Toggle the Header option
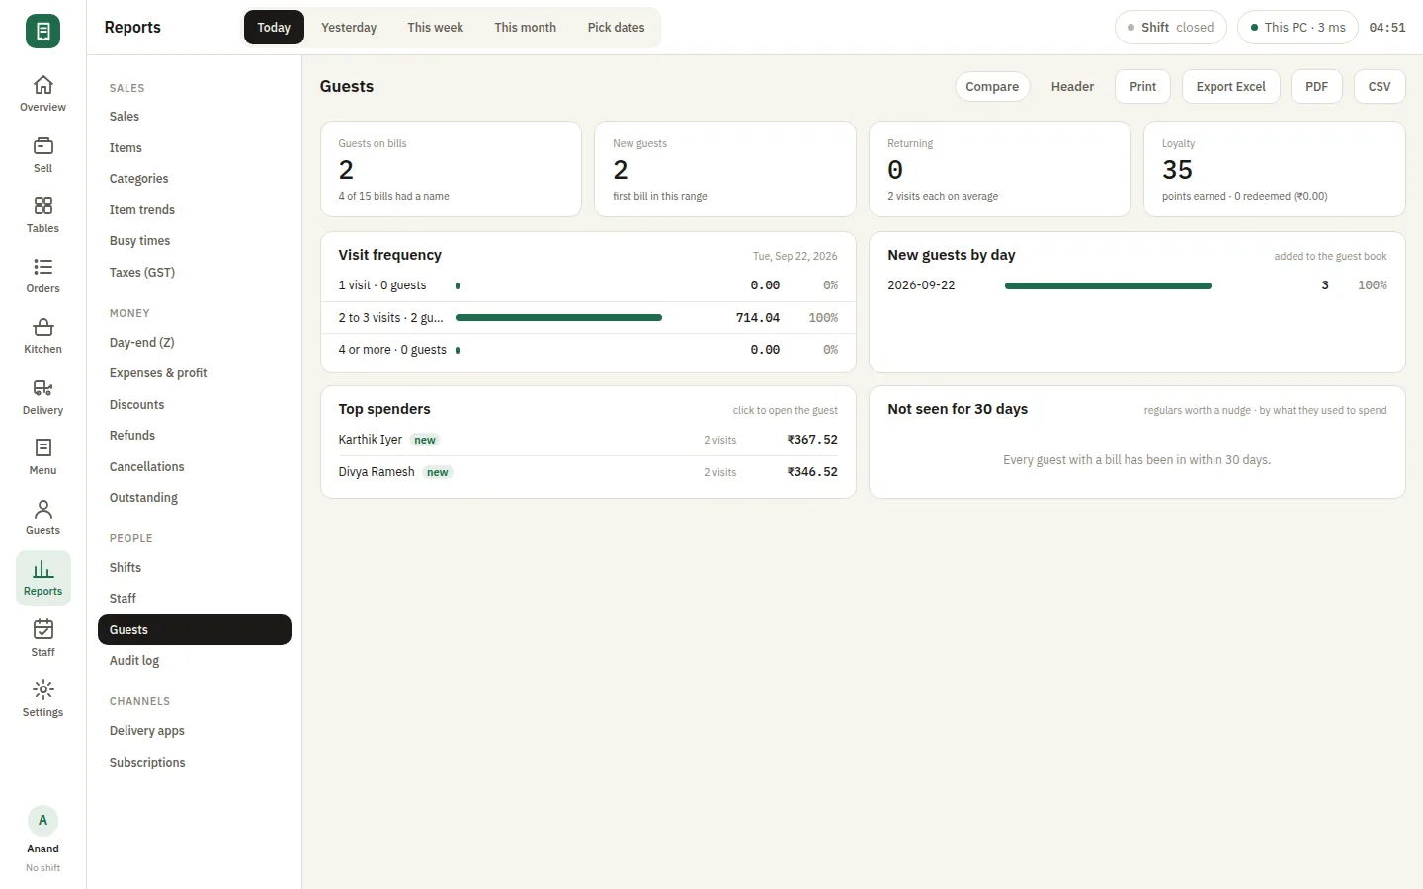Screen dimensions: 1423x889 point(1072,87)
